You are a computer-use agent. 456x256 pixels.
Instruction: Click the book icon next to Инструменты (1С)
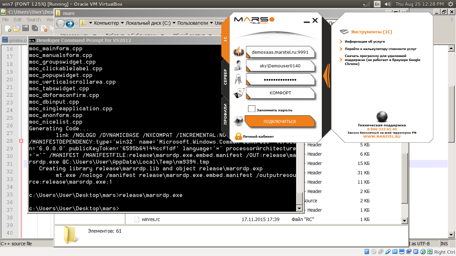tap(344, 32)
